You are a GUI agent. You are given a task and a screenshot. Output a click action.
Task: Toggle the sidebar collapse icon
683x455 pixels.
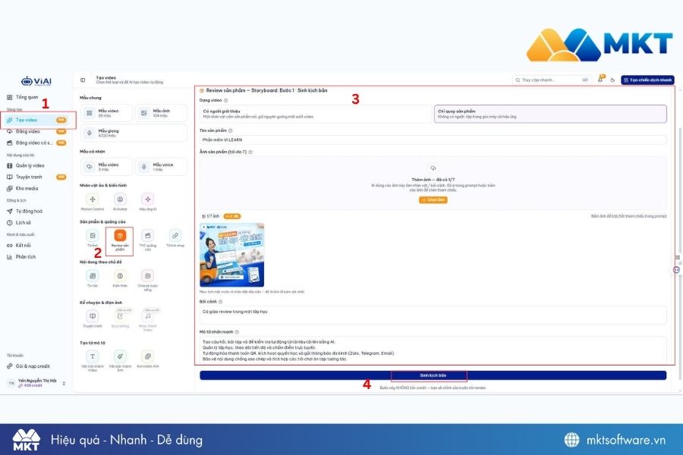[83, 80]
